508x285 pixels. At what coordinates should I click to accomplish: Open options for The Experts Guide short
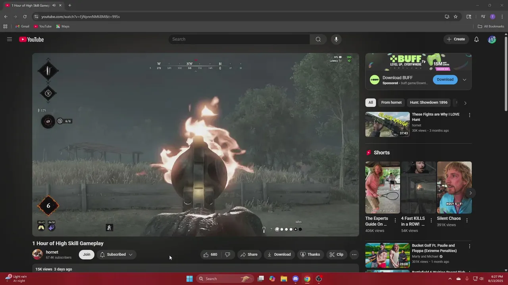(395, 220)
